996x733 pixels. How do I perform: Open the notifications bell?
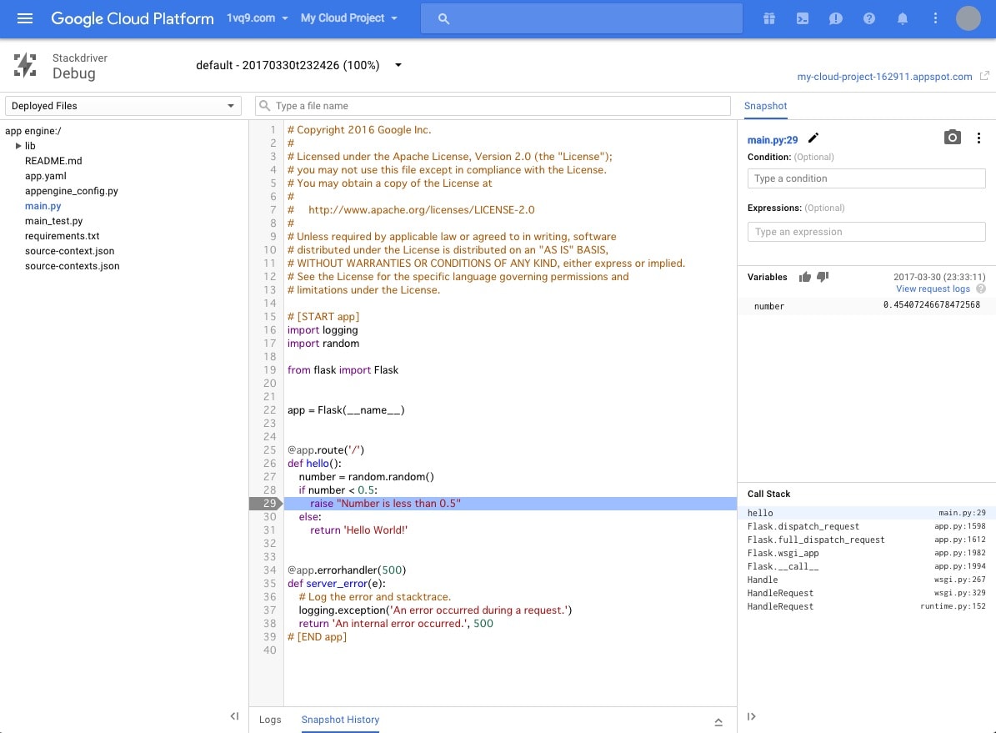click(x=903, y=18)
